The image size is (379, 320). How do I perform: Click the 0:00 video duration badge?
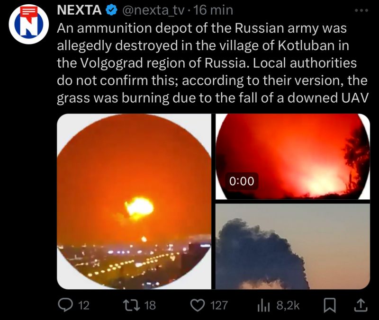242,181
